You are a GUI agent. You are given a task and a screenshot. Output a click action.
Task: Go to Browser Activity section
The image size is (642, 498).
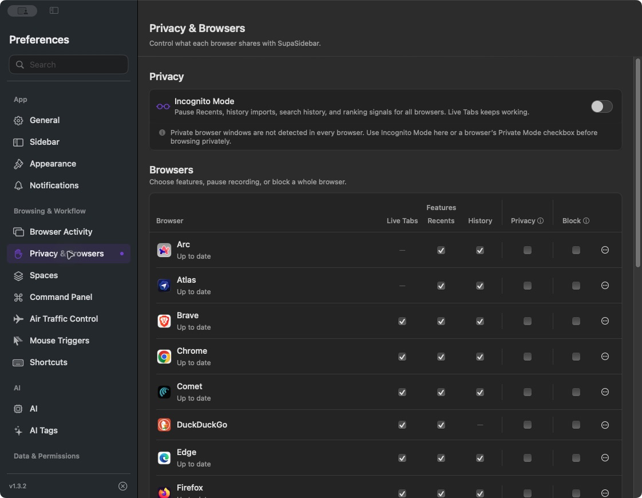(x=68, y=232)
